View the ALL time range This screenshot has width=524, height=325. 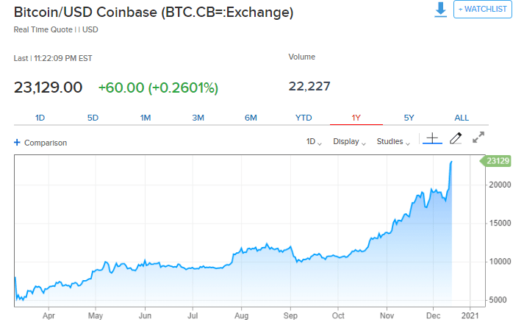[462, 118]
